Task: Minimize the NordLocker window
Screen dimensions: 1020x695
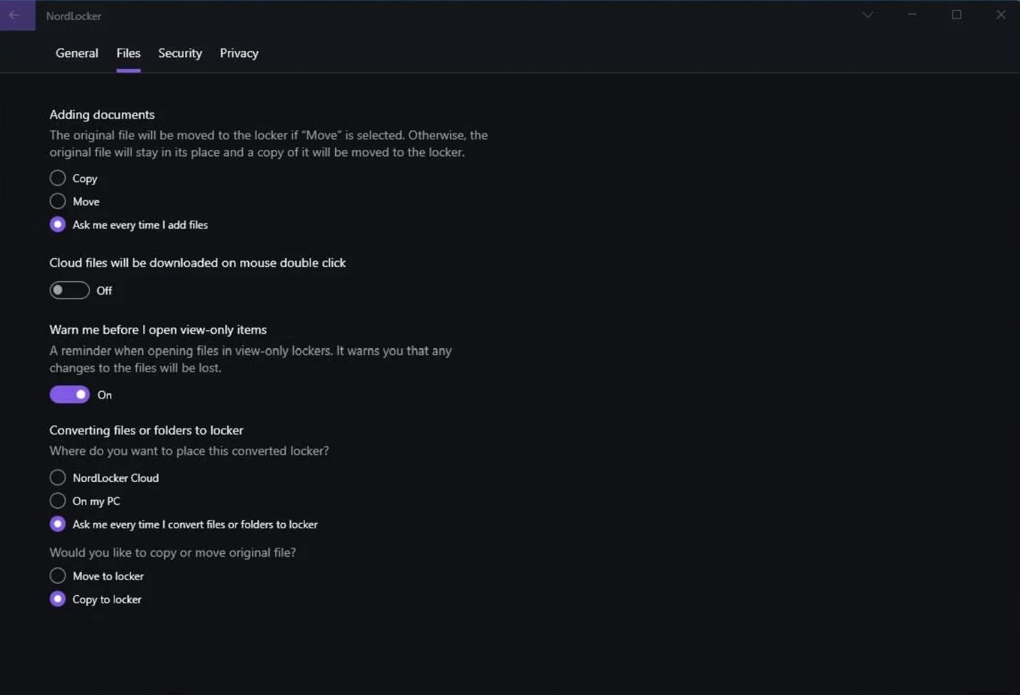Action: click(x=912, y=14)
